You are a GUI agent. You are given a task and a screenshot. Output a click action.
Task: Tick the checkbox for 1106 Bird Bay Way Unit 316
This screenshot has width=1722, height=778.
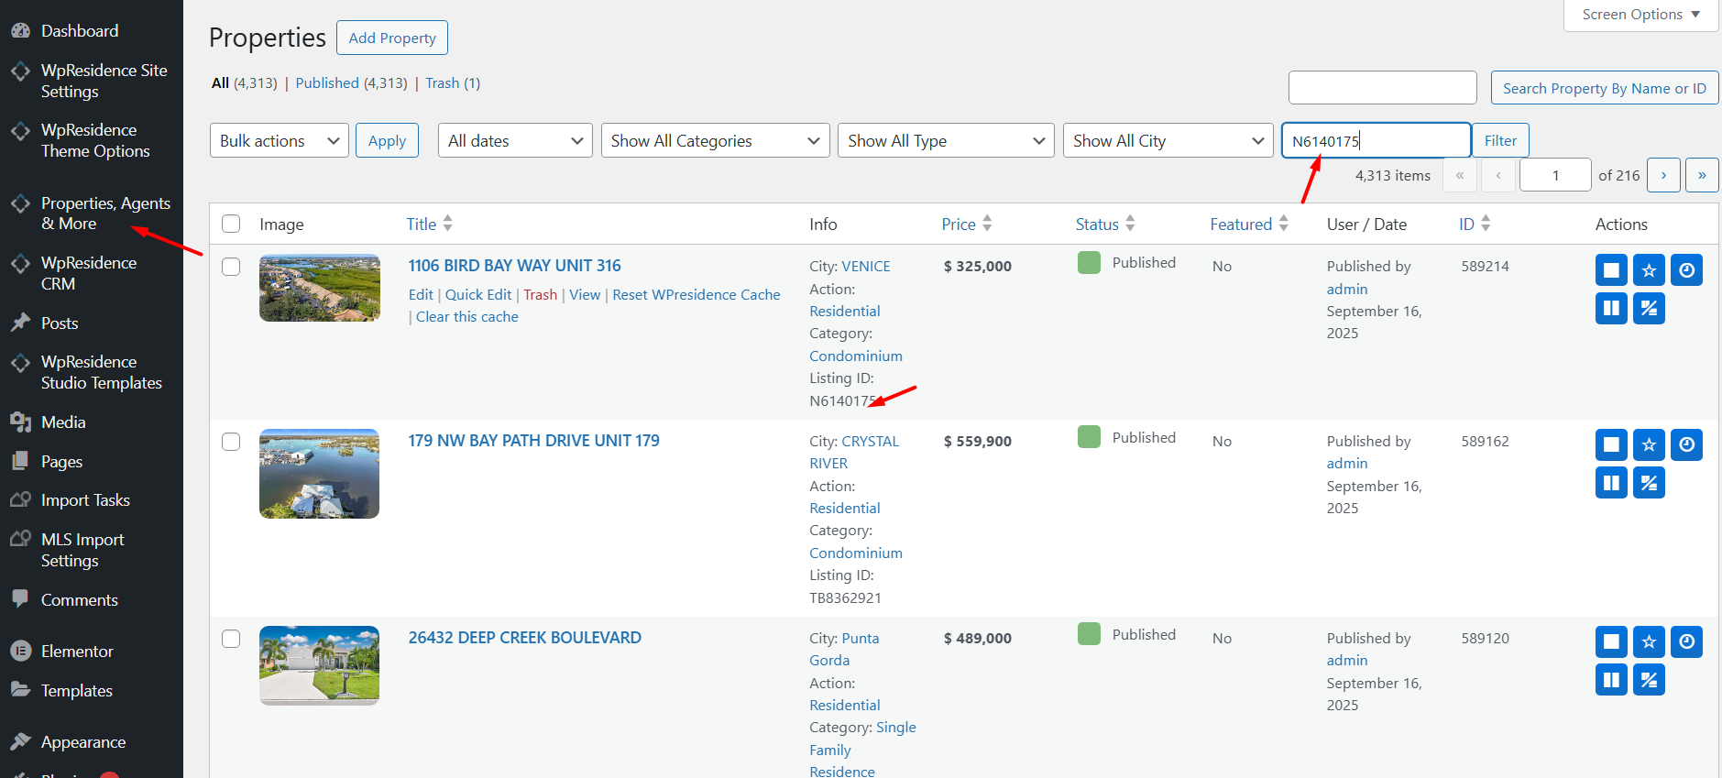231,267
